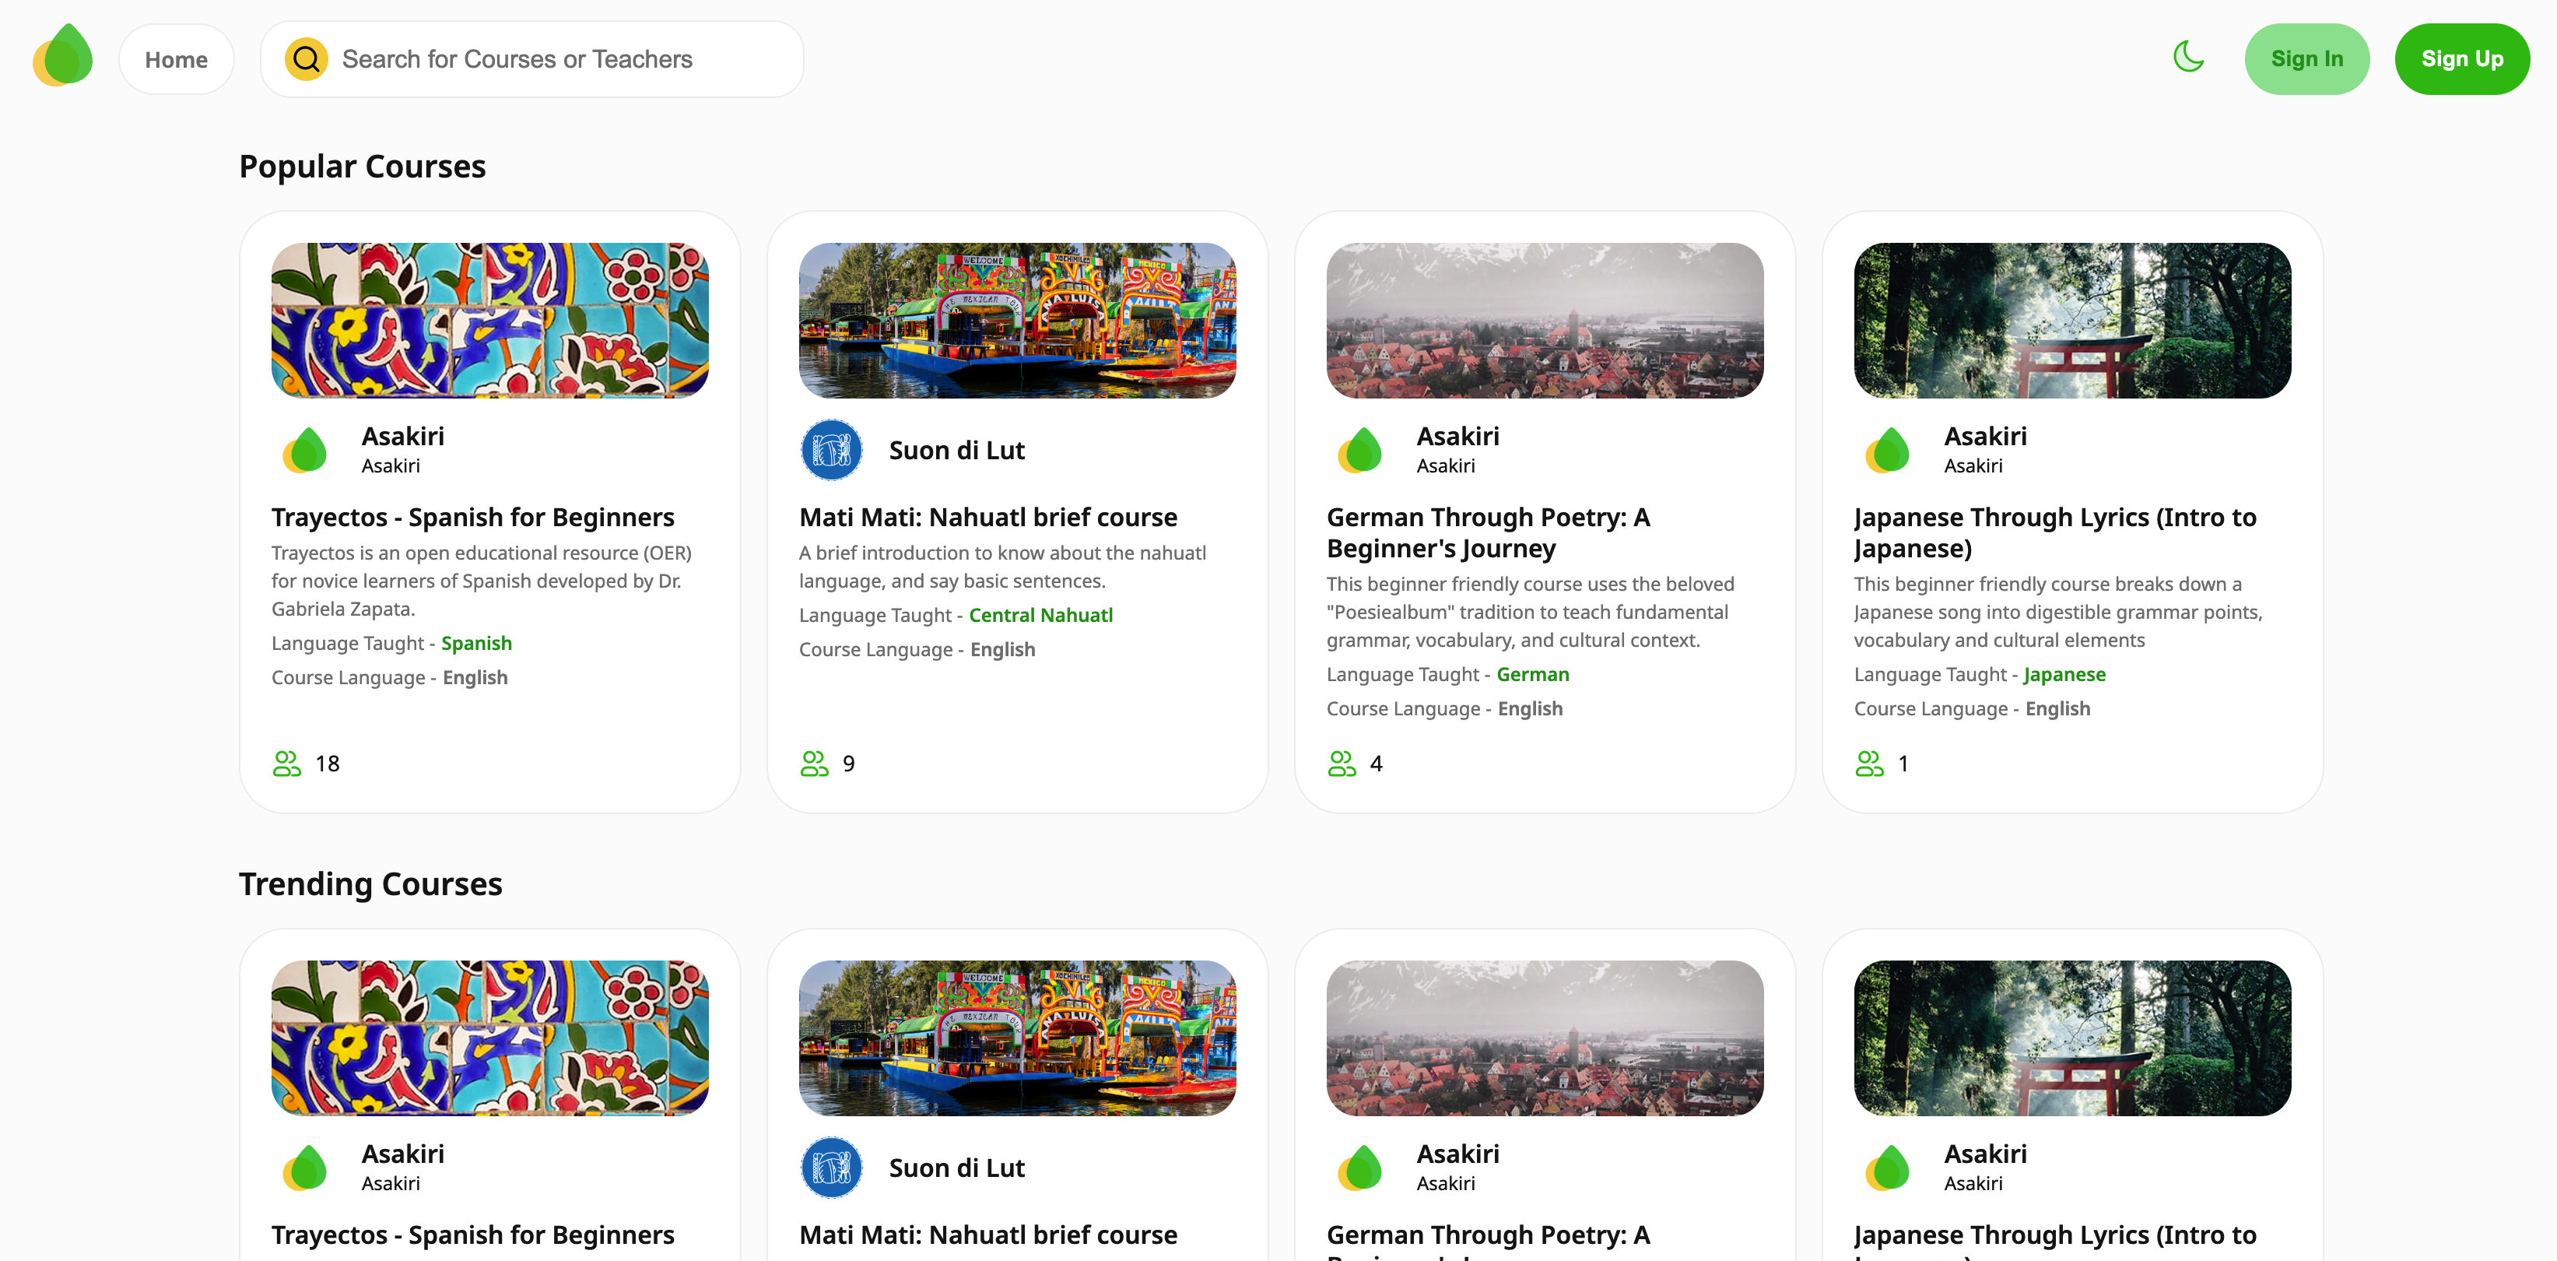
Task: Go to the Home page
Action: click(177, 60)
